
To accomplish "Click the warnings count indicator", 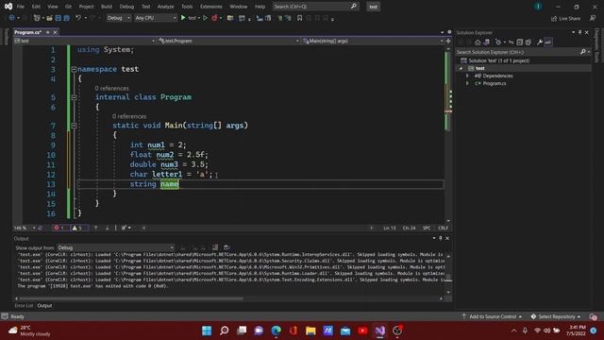I will pyautogui.click(x=78, y=228).
